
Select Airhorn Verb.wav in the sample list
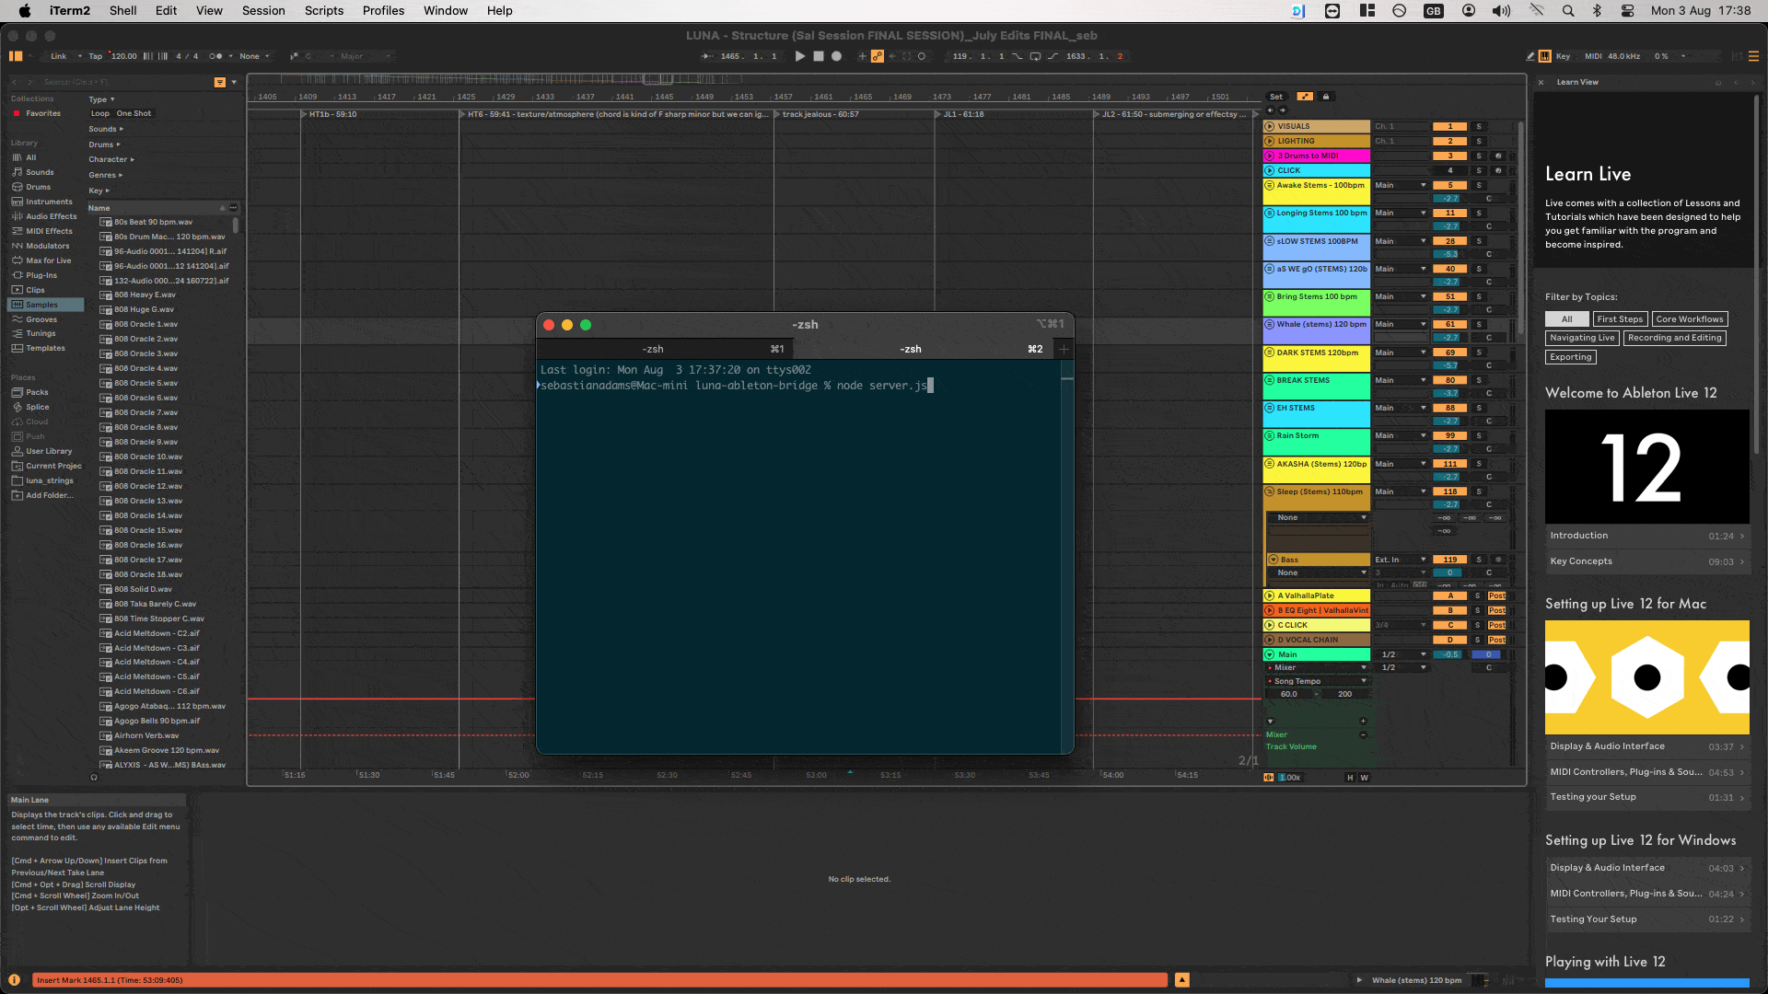click(146, 736)
